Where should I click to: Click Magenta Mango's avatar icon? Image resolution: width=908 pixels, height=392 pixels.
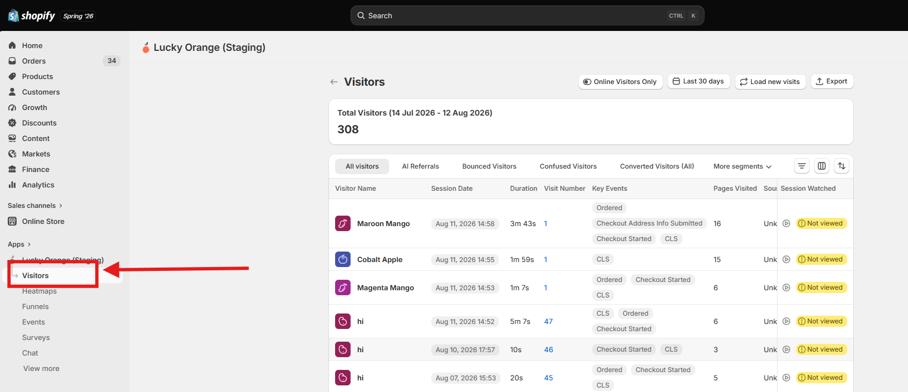click(x=343, y=288)
